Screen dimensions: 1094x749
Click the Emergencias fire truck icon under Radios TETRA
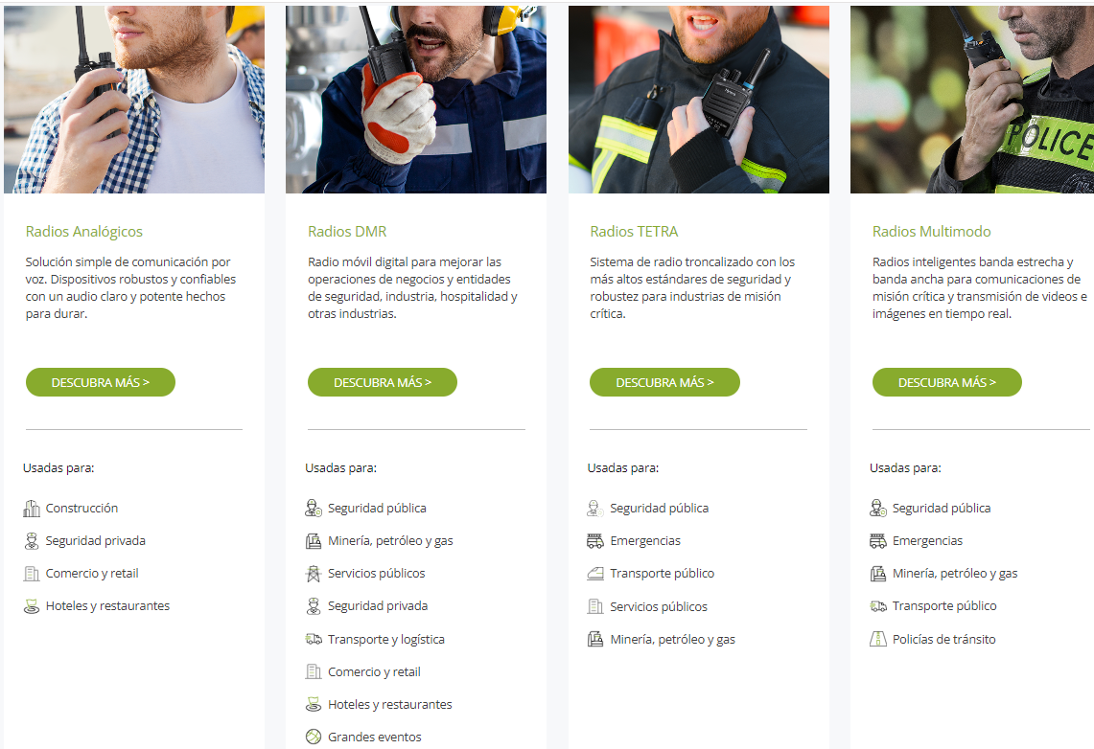pos(595,540)
